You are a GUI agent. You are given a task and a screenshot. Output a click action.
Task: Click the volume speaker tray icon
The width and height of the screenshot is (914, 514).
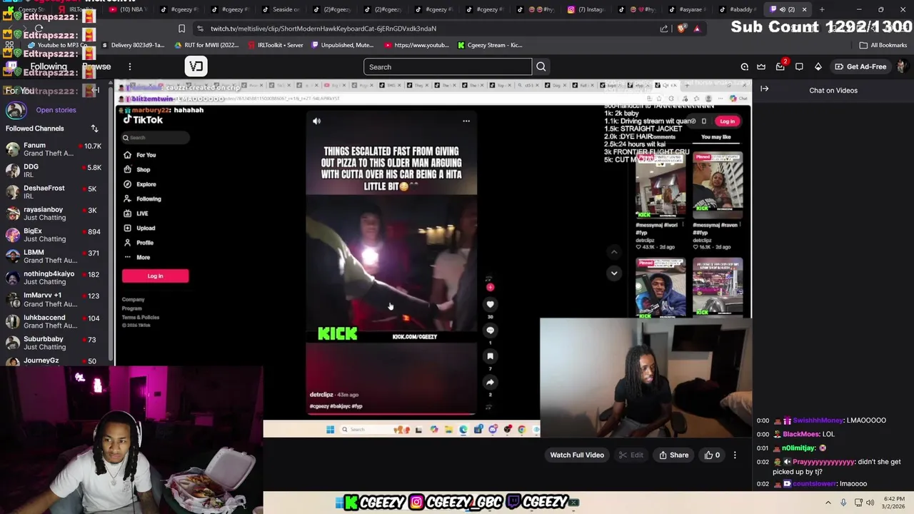(x=870, y=503)
